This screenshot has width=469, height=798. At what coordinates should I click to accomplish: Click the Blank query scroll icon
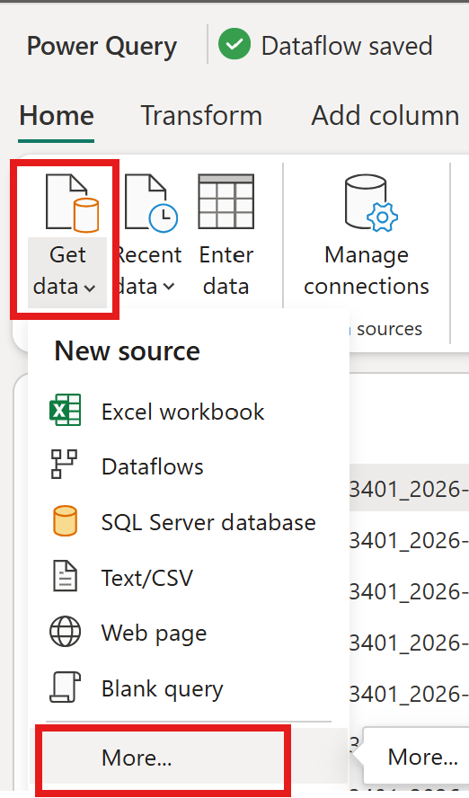point(65,687)
